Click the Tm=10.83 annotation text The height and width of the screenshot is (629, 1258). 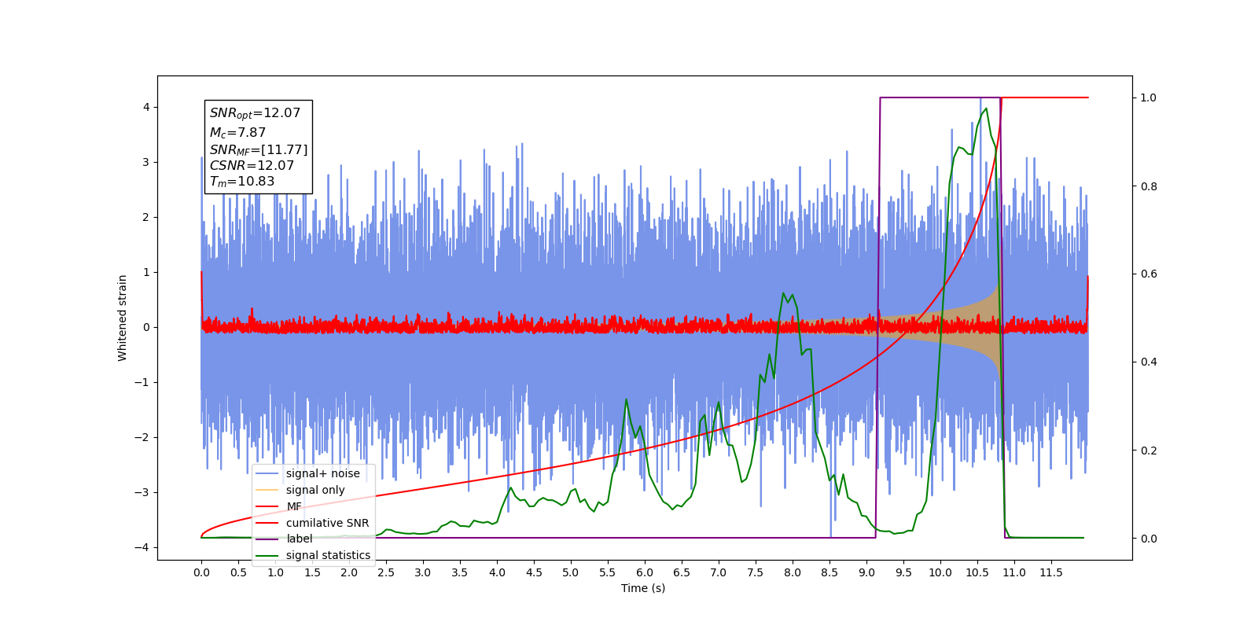pyautogui.click(x=242, y=182)
